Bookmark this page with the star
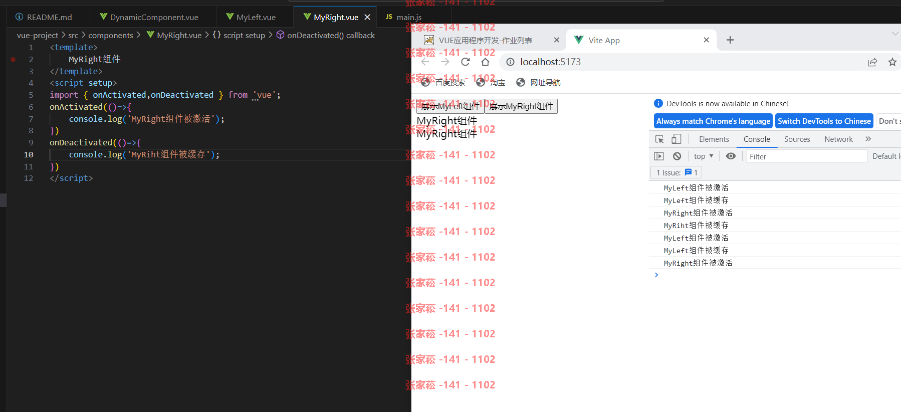 (x=892, y=62)
